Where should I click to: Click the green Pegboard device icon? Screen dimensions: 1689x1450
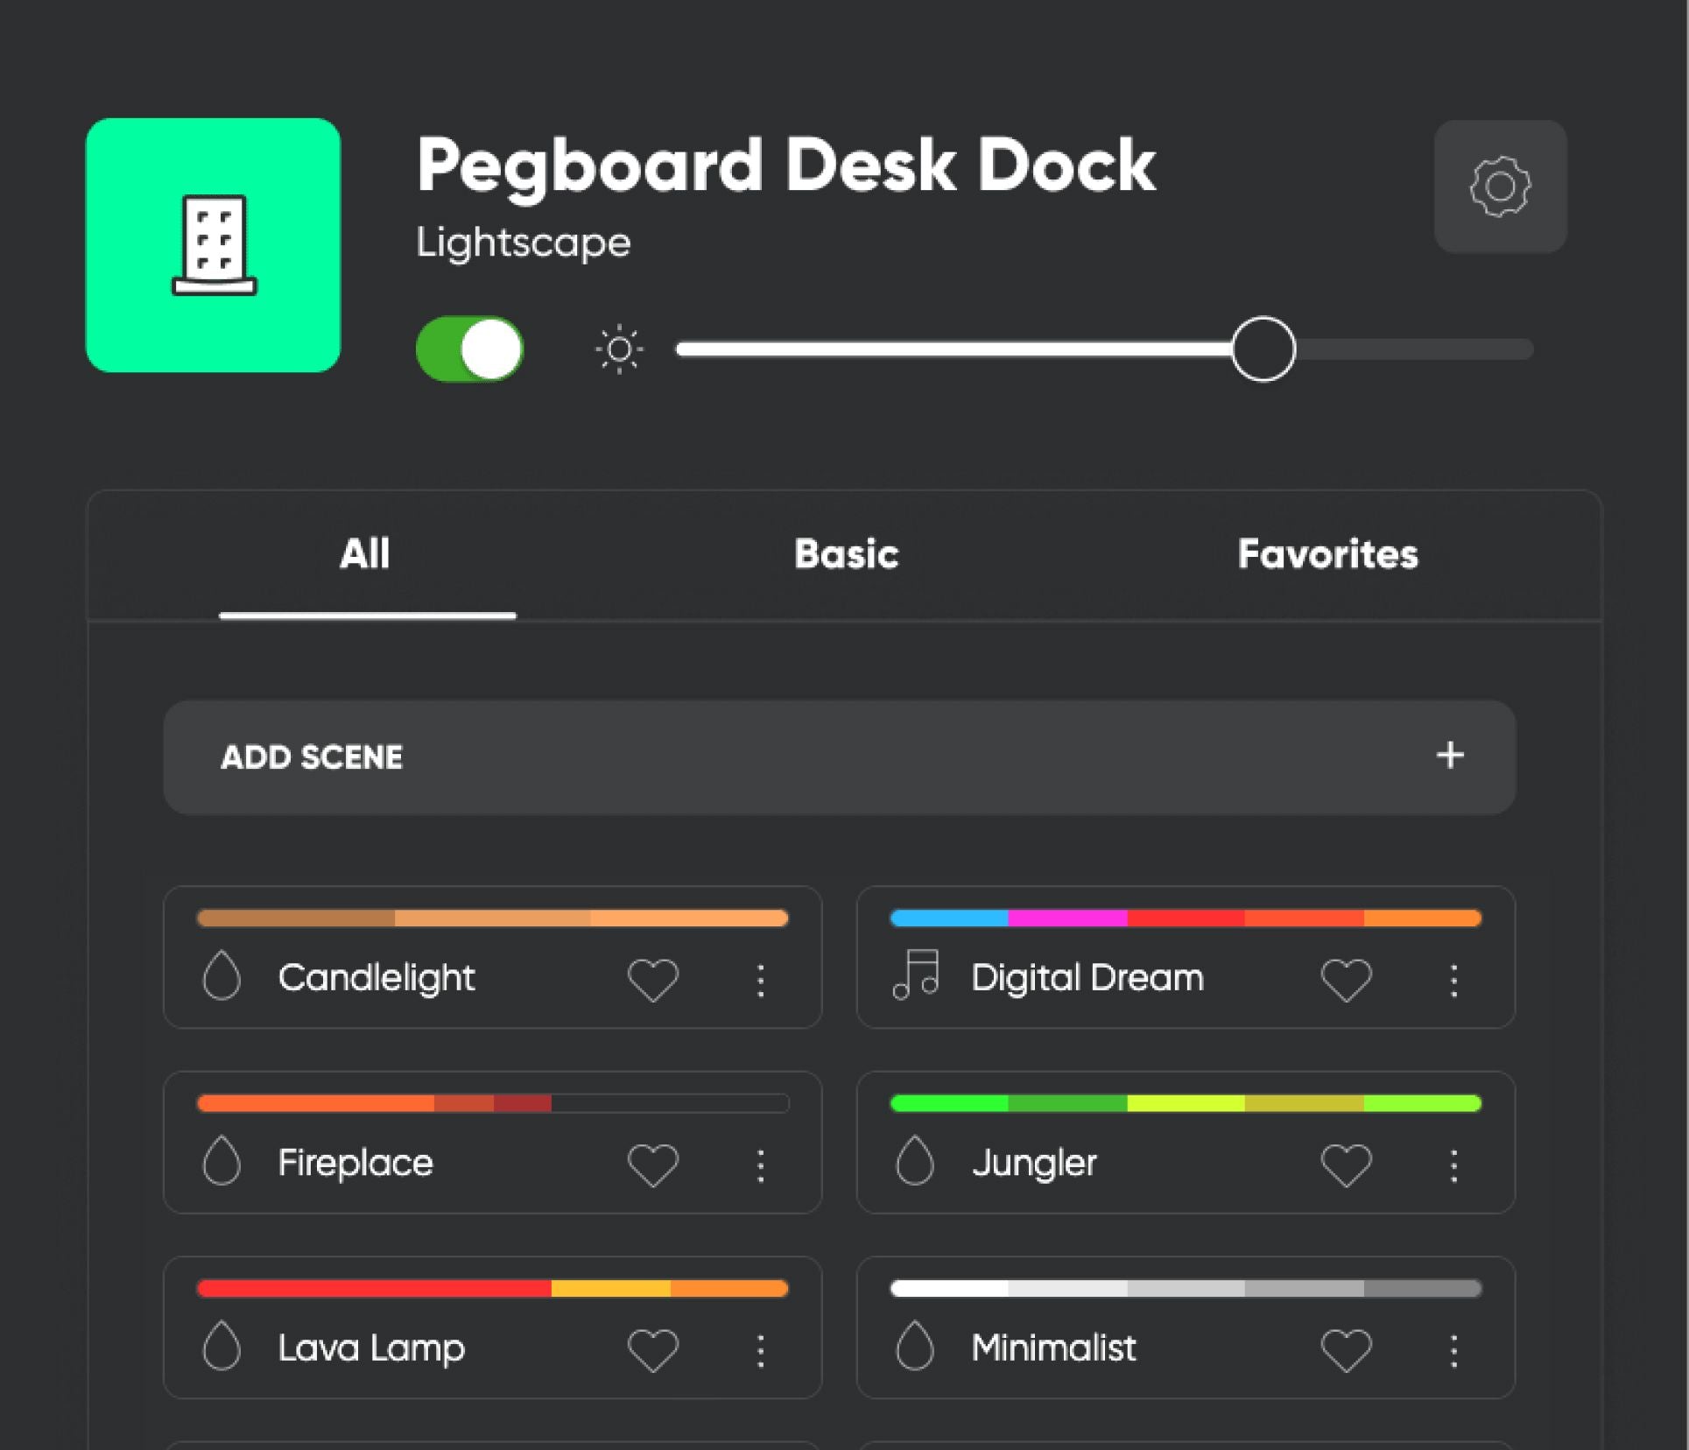click(x=213, y=245)
